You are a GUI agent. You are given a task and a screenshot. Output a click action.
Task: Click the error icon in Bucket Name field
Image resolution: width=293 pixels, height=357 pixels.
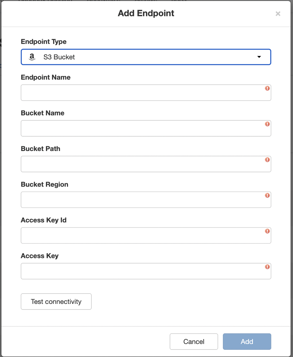(x=267, y=124)
